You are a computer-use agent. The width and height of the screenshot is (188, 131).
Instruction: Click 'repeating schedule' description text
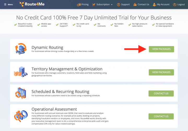coord(66,96)
